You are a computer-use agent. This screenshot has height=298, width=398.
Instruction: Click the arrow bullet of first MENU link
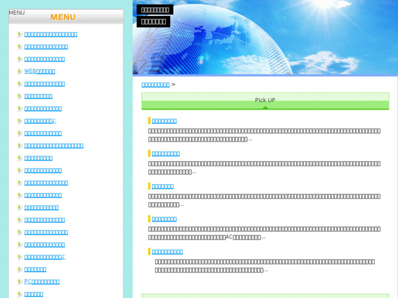click(x=19, y=34)
